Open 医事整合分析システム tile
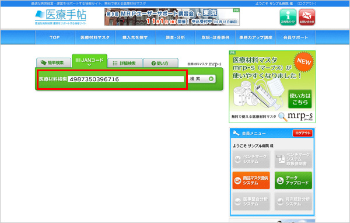The height and width of the screenshot is (223, 350). tap(251, 201)
